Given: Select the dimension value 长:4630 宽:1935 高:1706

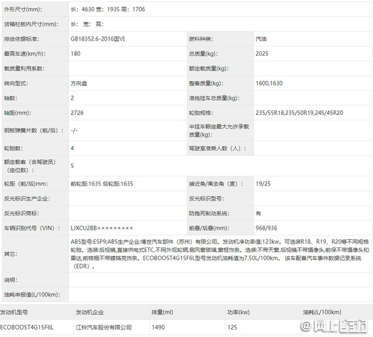Looking at the screenshot, I should click(108, 9).
